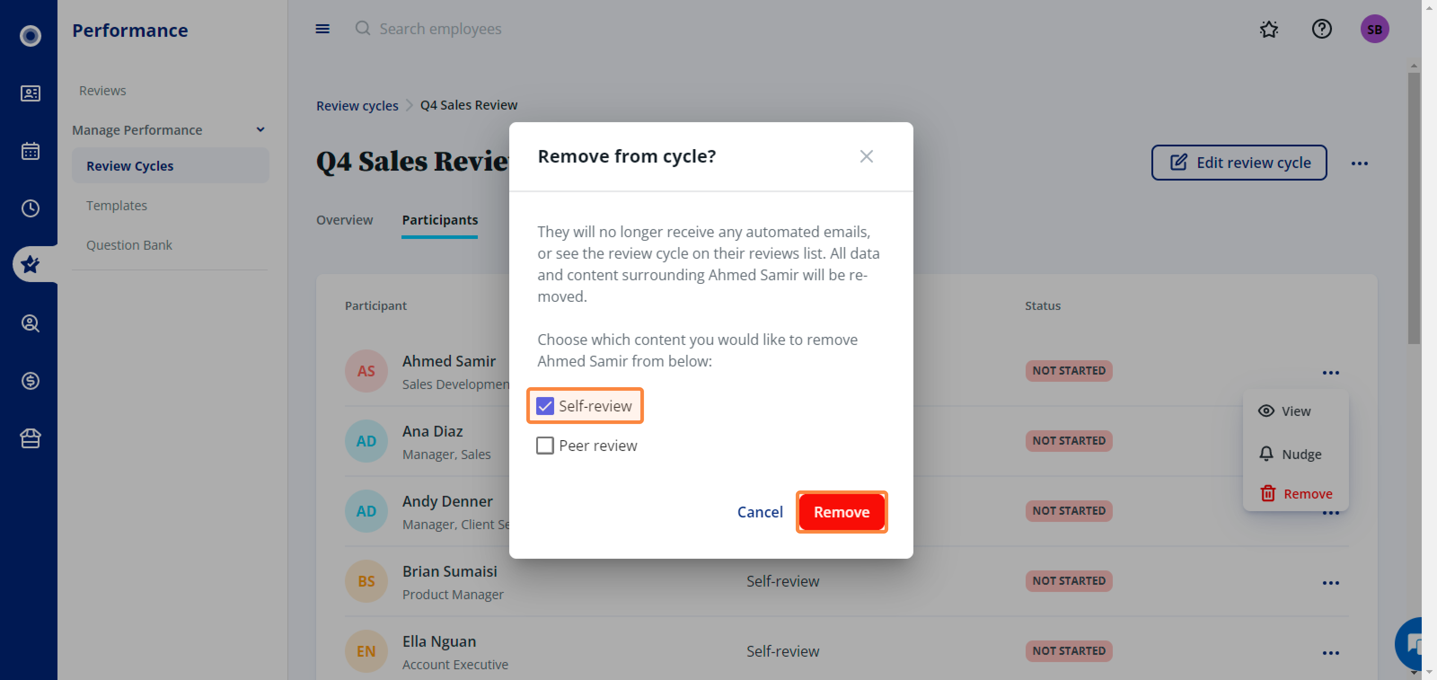Focus the Search employees field

coord(440,29)
